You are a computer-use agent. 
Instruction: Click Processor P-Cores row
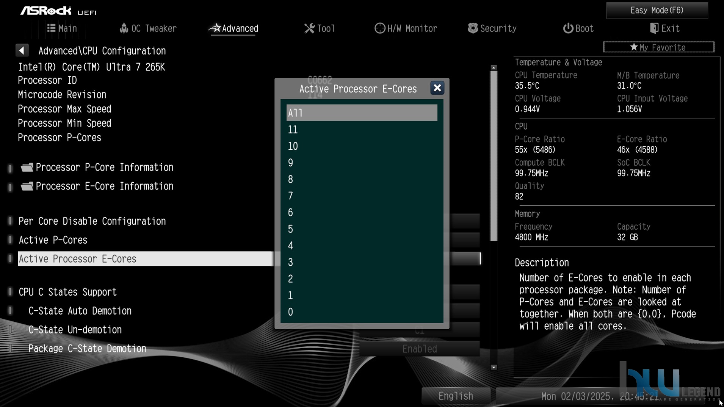tap(60, 138)
